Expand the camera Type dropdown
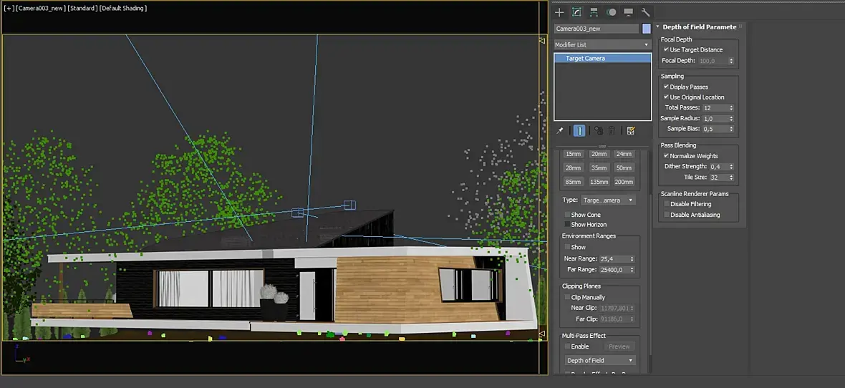The width and height of the screenshot is (845, 388). pyautogui.click(x=608, y=200)
